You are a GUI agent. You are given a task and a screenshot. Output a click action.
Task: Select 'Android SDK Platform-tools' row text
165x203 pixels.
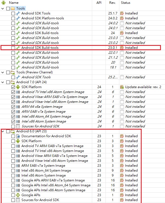tap(43, 18)
